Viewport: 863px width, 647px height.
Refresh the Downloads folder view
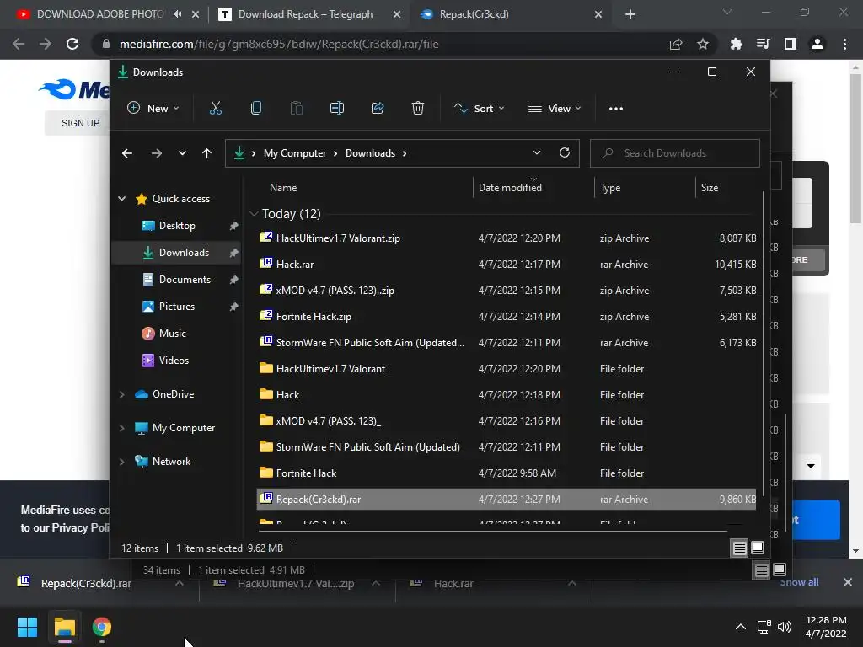tap(564, 153)
